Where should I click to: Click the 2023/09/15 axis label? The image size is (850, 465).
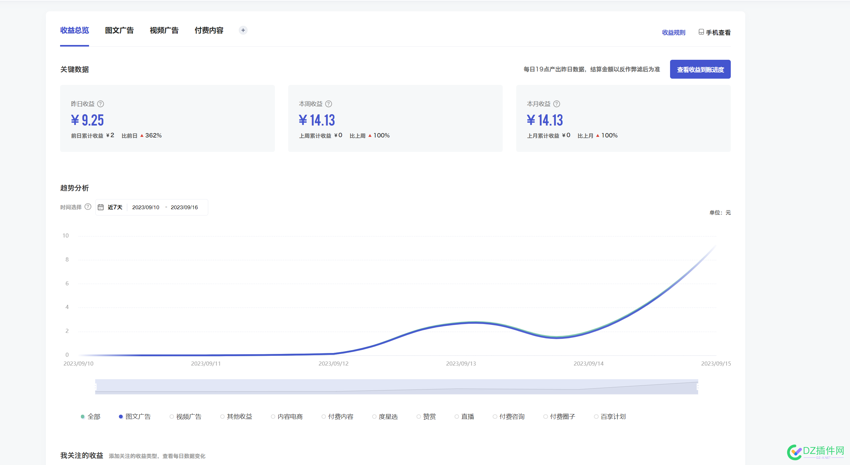716,363
